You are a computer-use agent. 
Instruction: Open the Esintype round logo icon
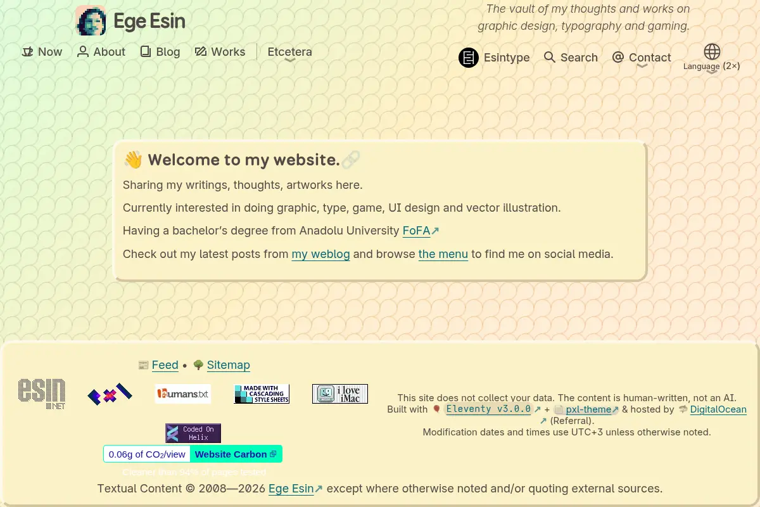tap(469, 58)
